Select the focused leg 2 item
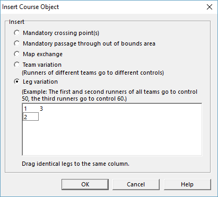Image resolution: width=218 pixels, height=197 pixels. click(x=31, y=117)
